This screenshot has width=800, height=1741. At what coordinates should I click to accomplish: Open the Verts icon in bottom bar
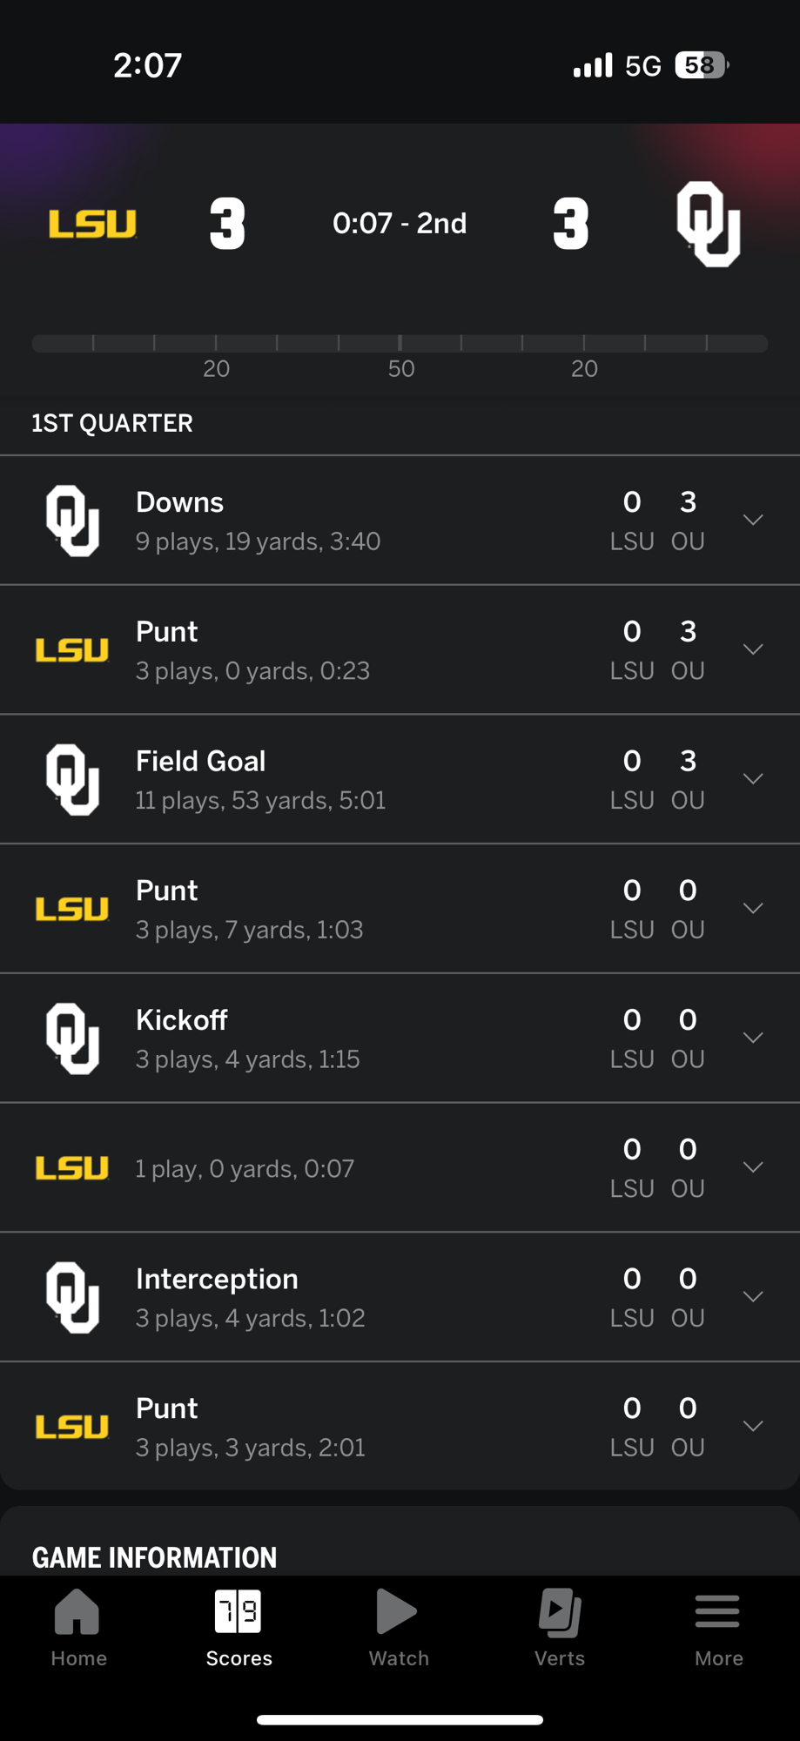tap(559, 1612)
